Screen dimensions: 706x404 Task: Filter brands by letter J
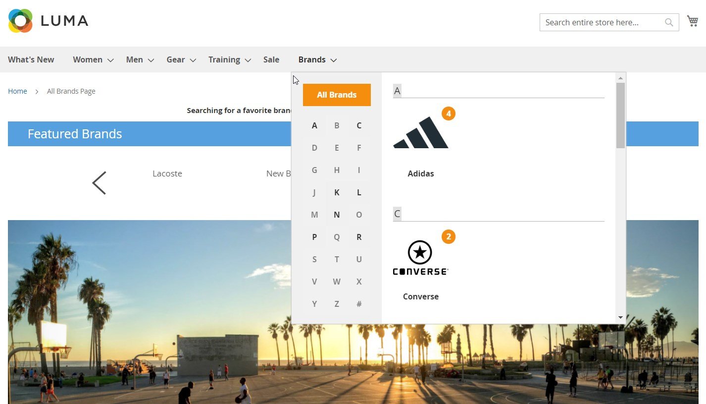314,192
